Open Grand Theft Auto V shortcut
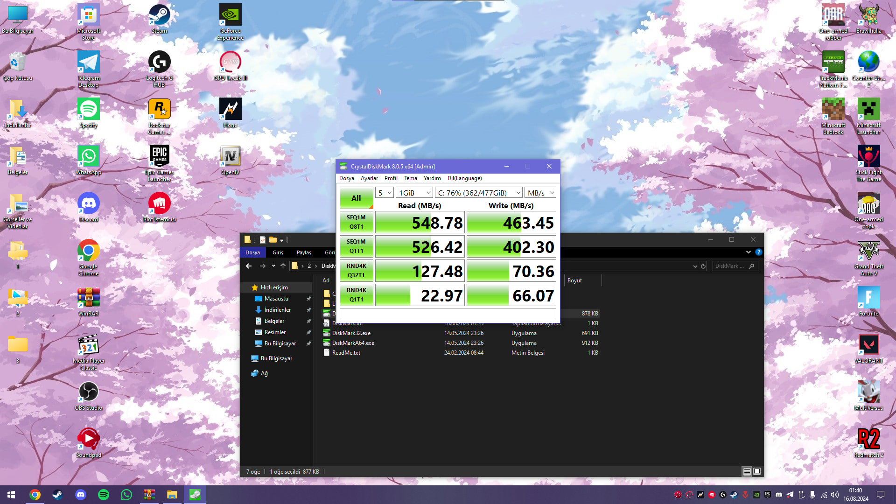Image resolution: width=896 pixels, height=504 pixels. tap(868, 258)
